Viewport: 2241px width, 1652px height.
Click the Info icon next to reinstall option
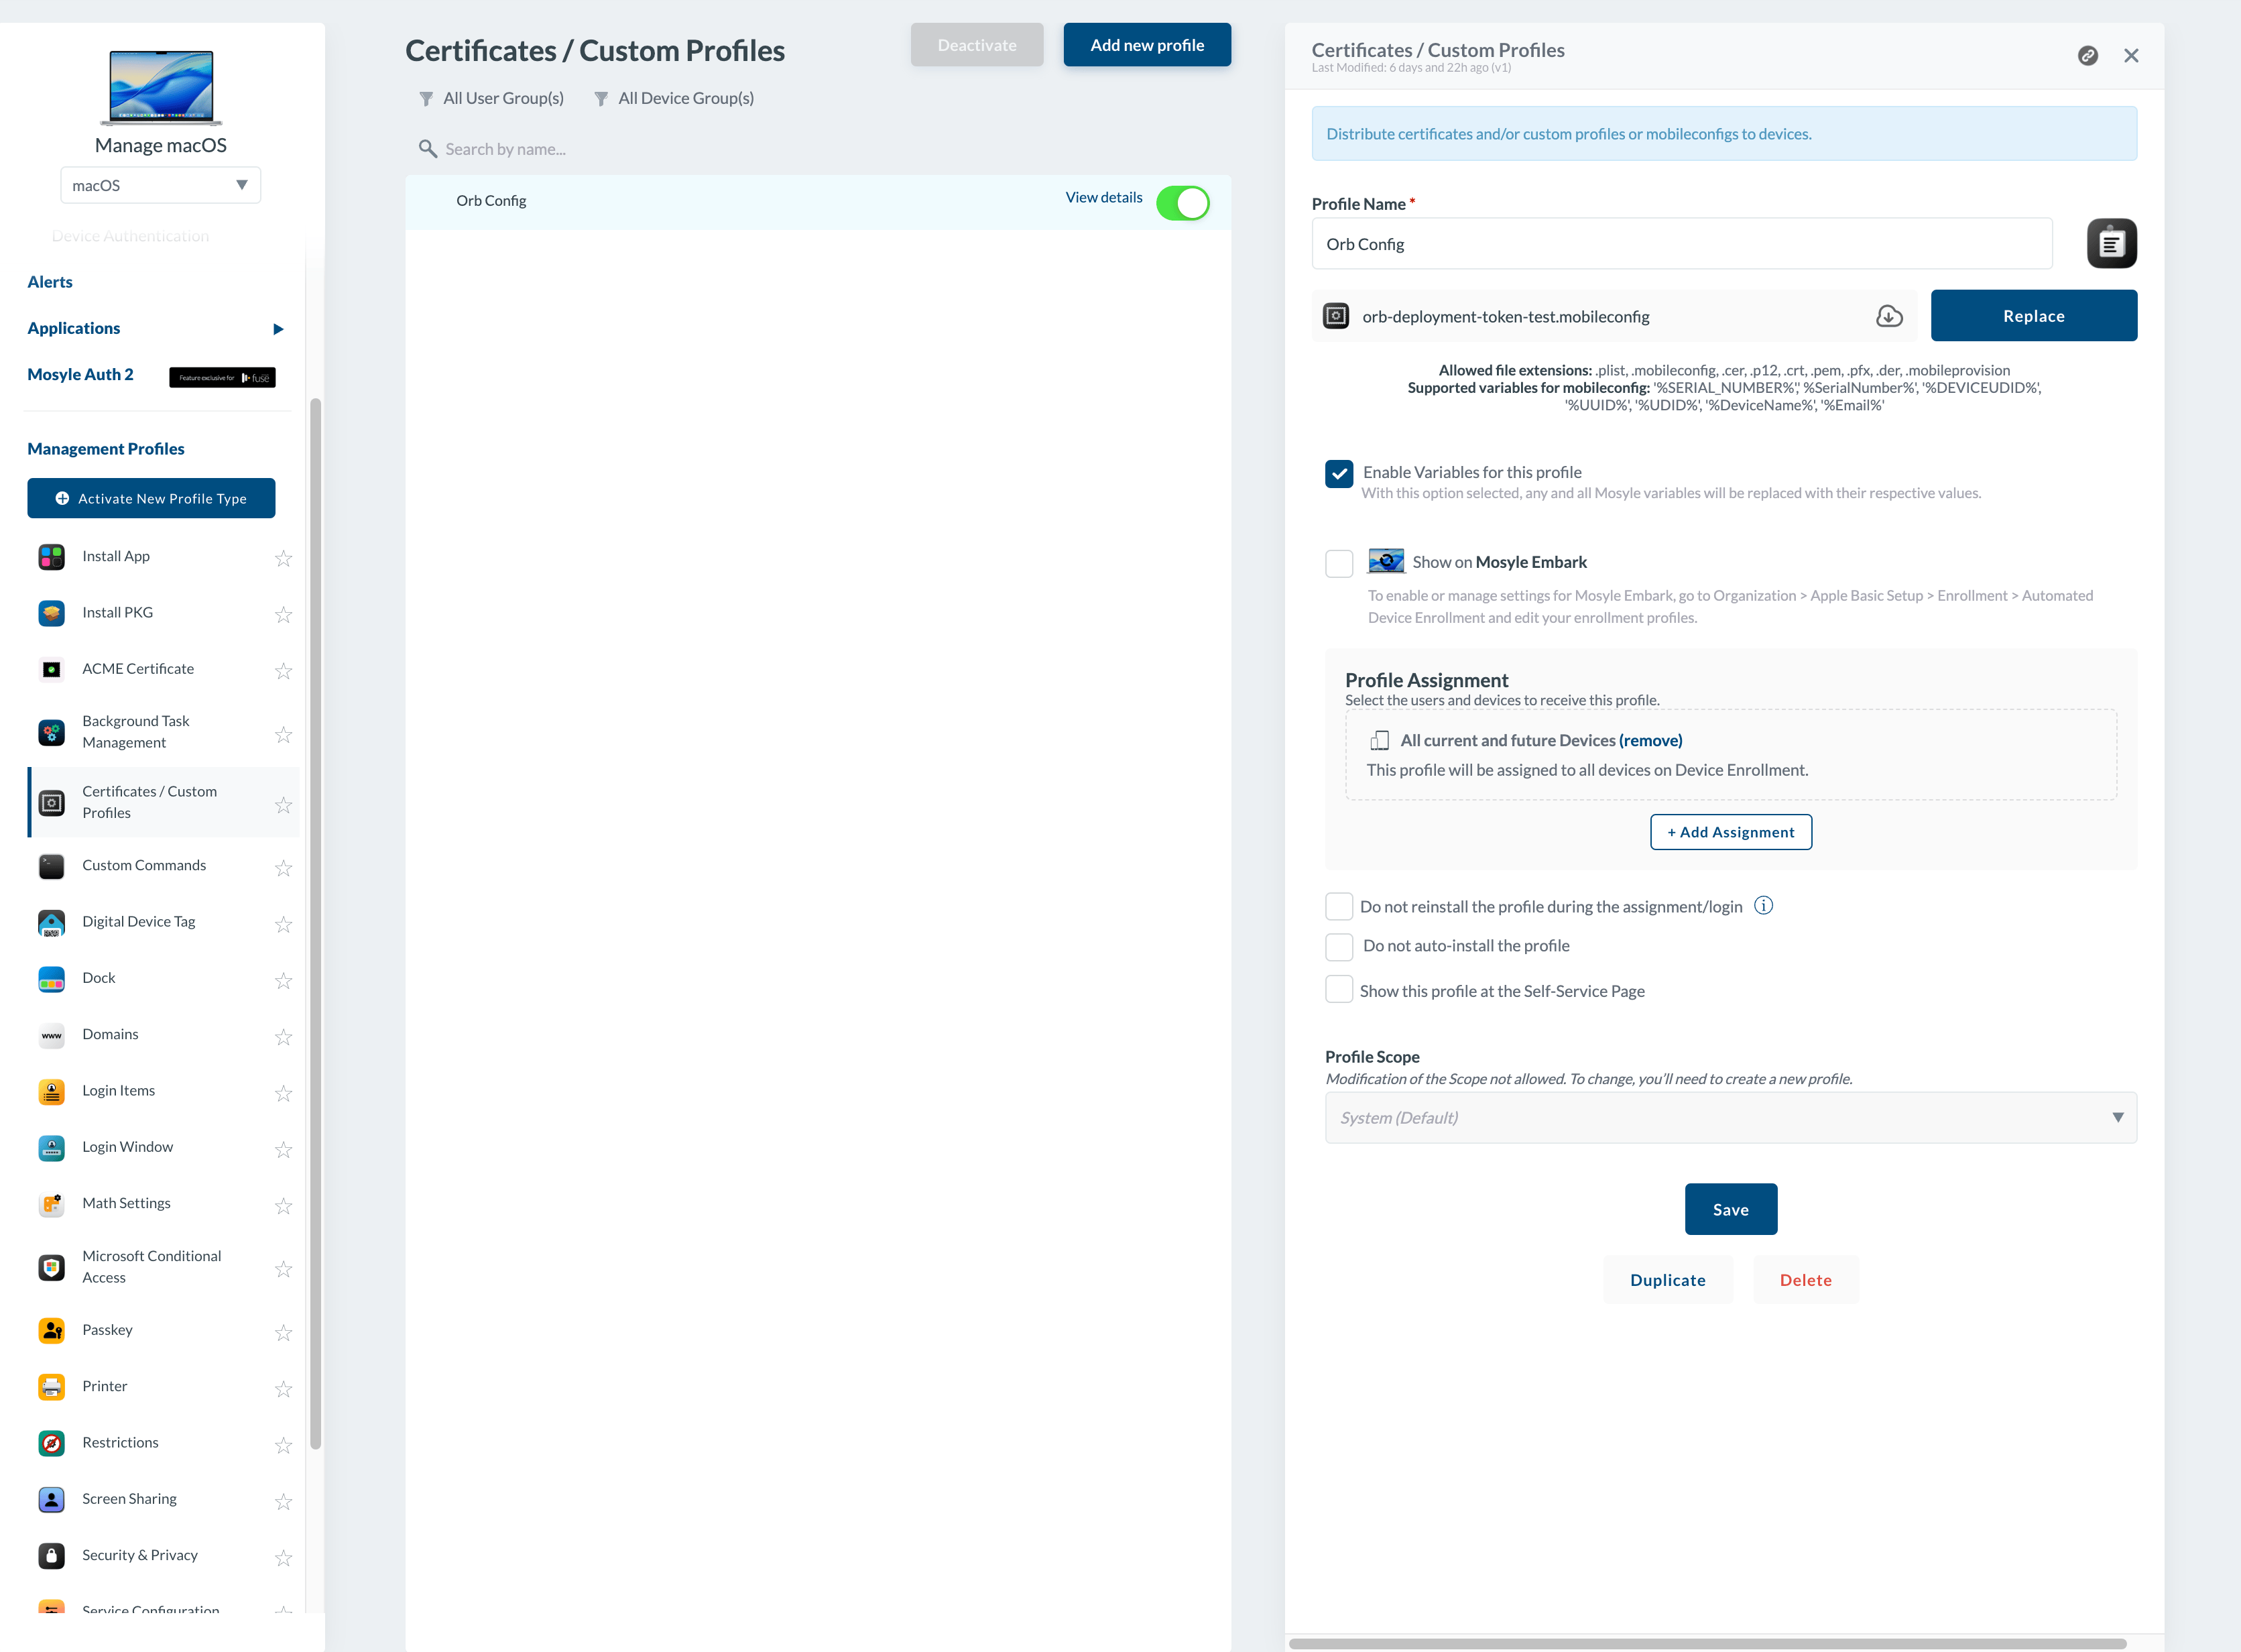pos(1763,906)
